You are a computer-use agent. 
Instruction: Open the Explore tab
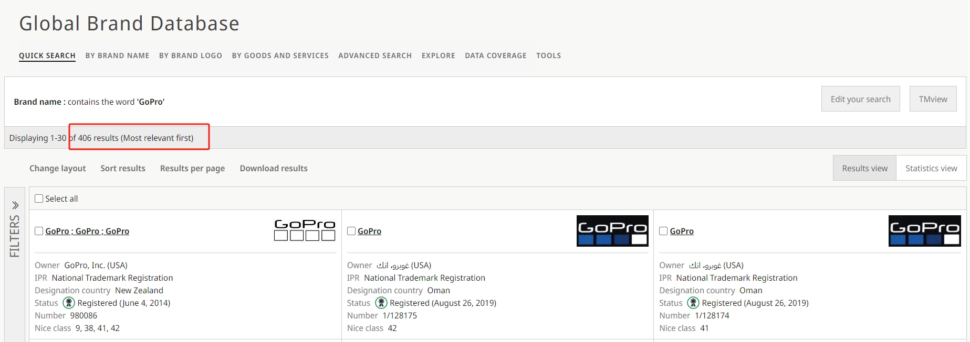pos(439,56)
